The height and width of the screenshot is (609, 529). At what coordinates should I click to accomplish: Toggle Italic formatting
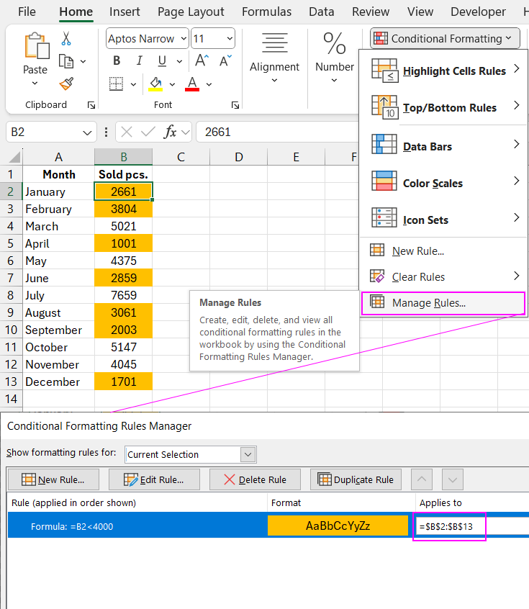point(139,60)
